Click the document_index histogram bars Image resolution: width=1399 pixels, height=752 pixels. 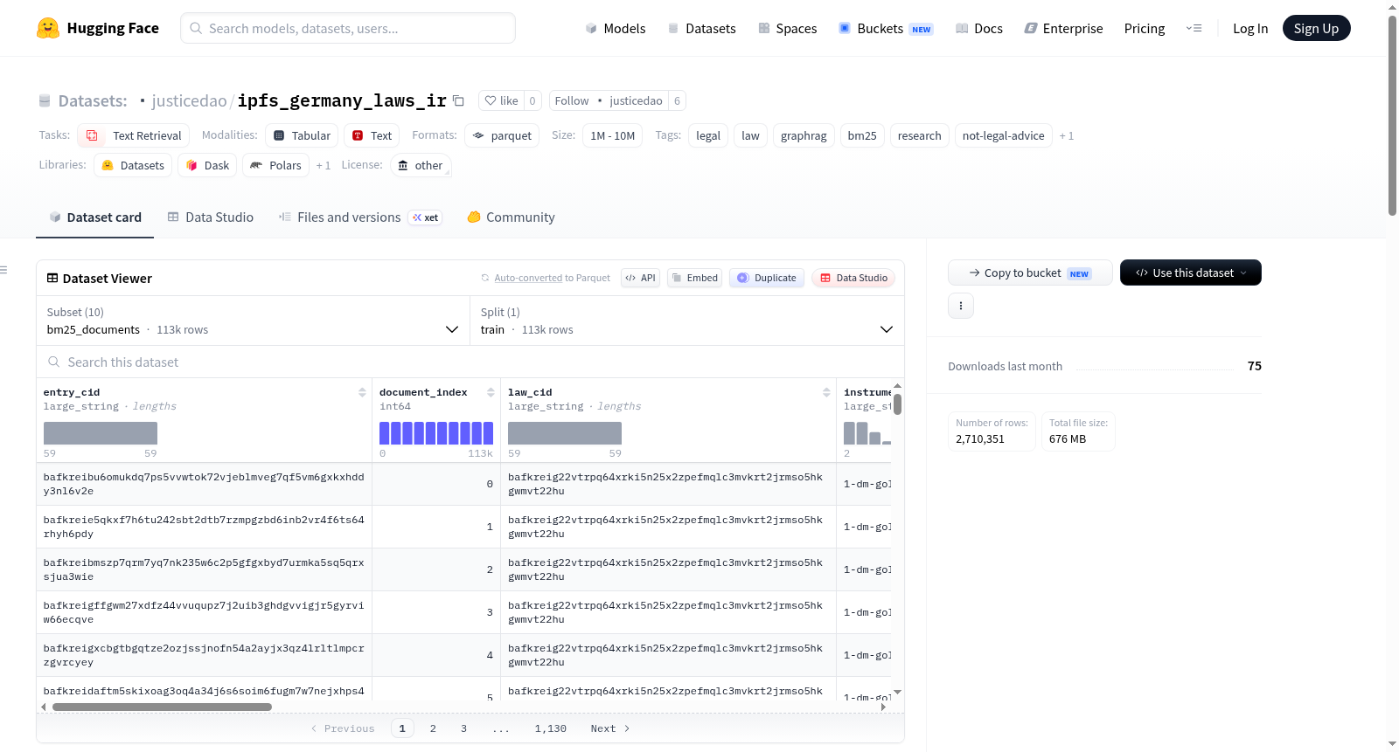point(436,433)
